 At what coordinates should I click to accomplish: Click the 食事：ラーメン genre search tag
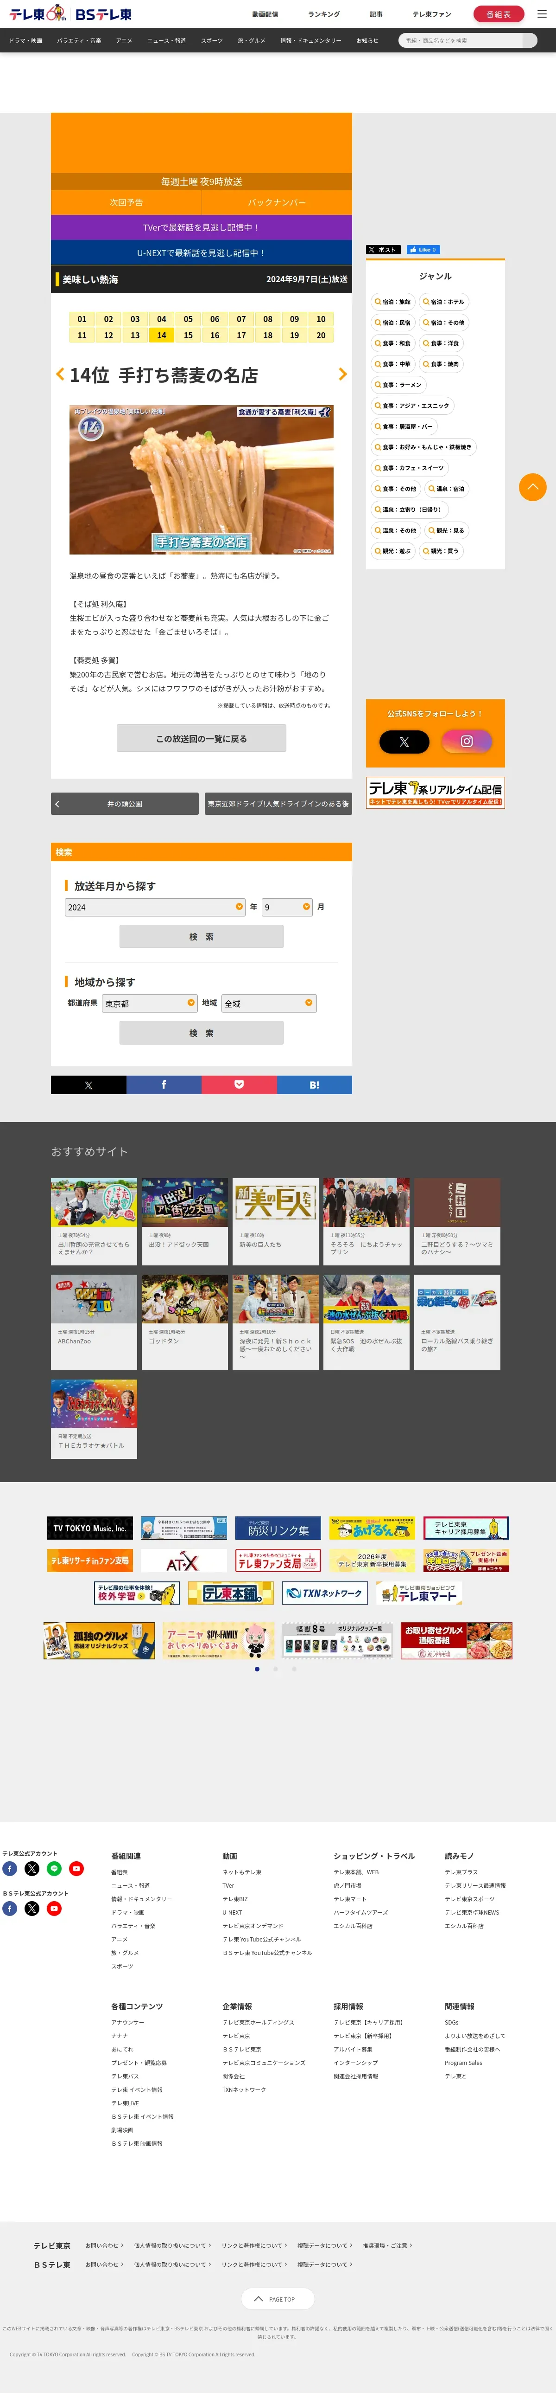pyautogui.click(x=398, y=385)
